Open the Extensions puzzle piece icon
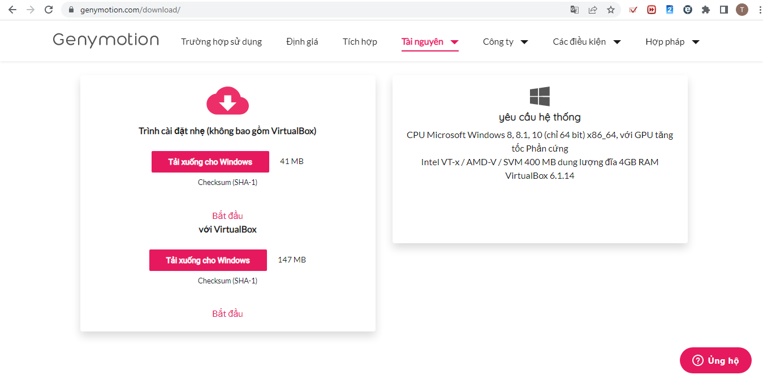The height and width of the screenshot is (379, 763). point(705,10)
